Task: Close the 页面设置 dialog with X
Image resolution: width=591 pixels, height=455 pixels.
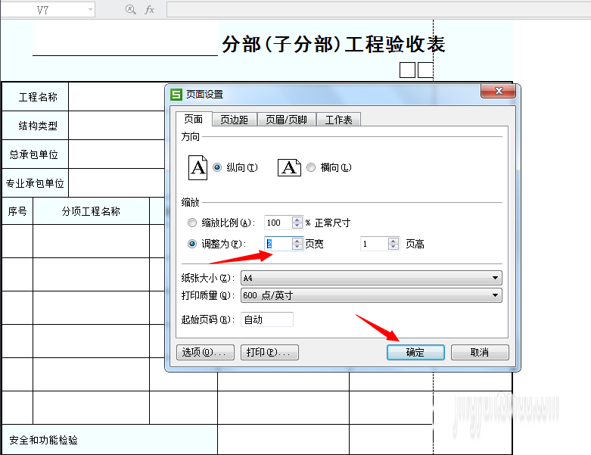Action: pyautogui.click(x=499, y=92)
